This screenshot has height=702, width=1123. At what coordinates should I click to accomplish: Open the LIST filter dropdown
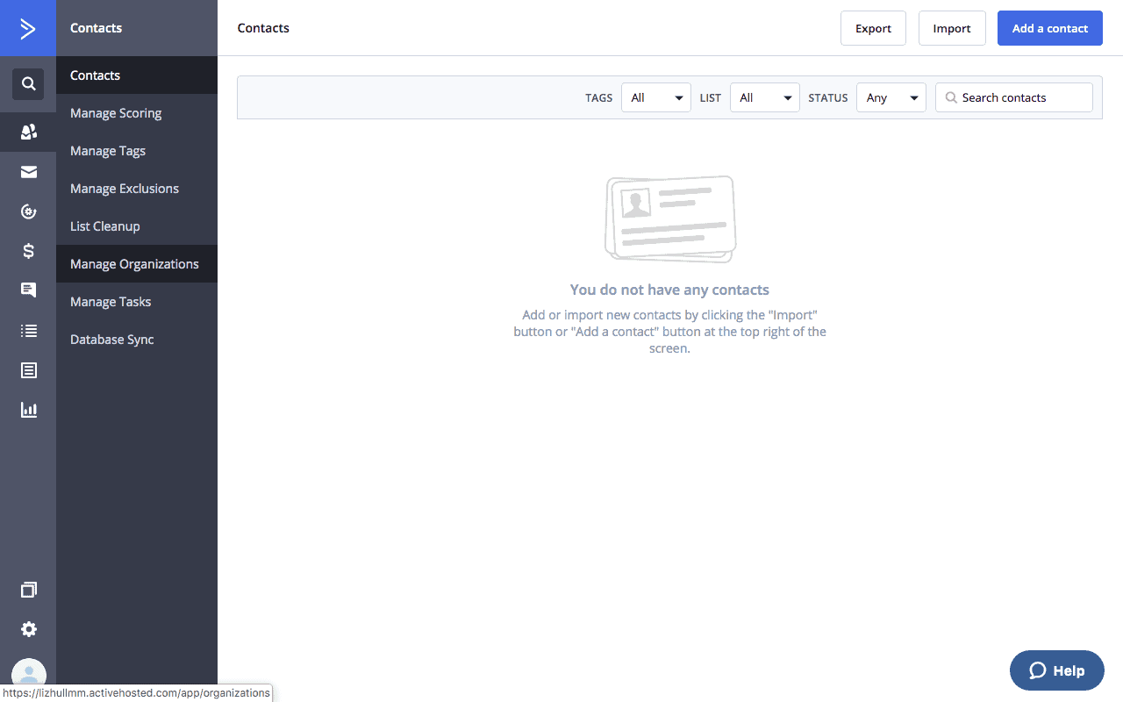(765, 97)
